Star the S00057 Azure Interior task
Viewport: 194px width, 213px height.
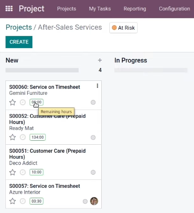click(13, 201)
